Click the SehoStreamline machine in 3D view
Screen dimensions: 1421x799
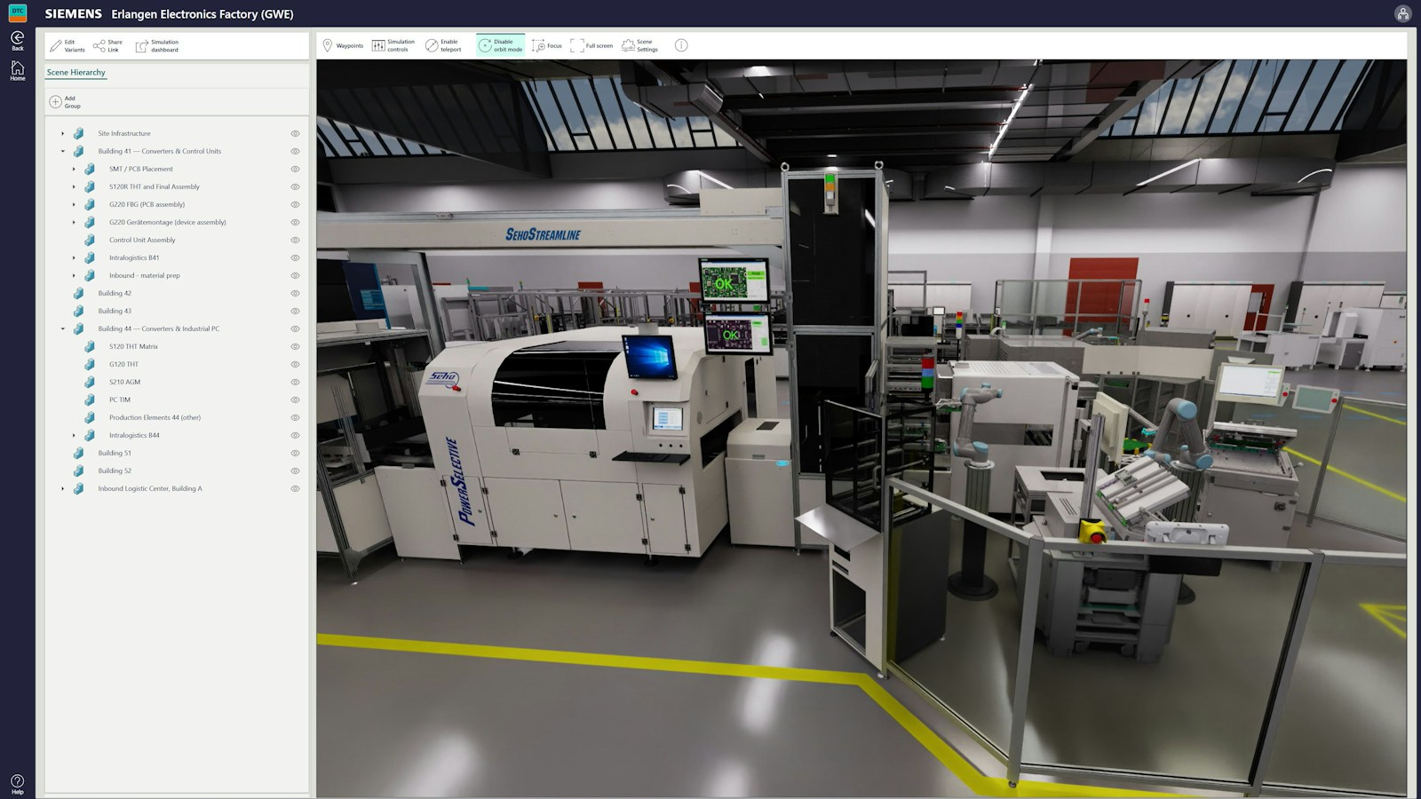click(x=543, y=234)
